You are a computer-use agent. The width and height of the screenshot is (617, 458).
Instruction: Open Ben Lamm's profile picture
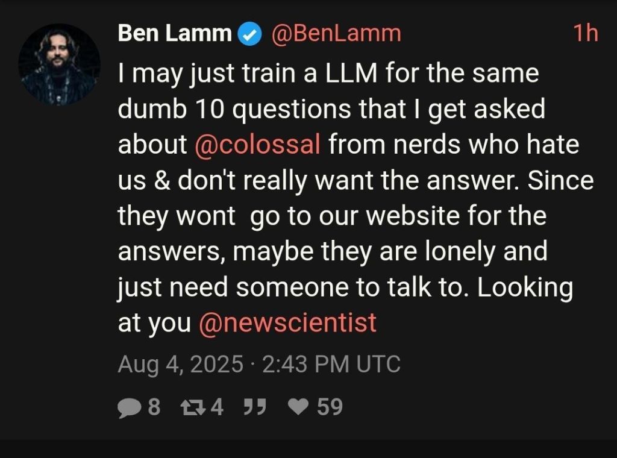[x=59, y=64]
